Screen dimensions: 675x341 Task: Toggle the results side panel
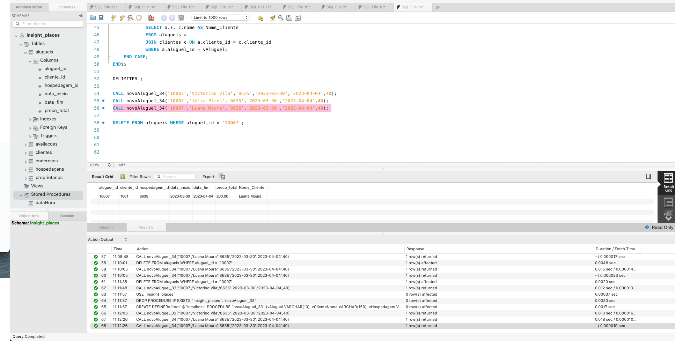pyautogui.click(x=648, y=176)
